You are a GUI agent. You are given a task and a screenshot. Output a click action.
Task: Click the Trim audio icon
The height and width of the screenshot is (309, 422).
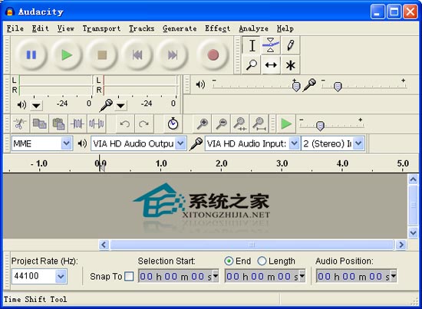(77, 124)
